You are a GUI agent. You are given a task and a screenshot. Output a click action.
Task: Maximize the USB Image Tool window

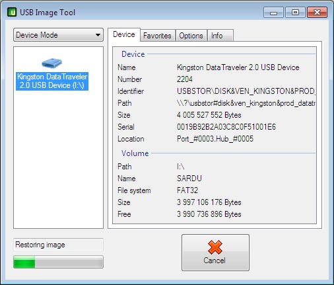coord(295,13)
